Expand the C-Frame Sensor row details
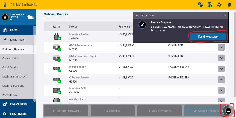The width and height of the screenshot is (236, 118). point(221,80)
